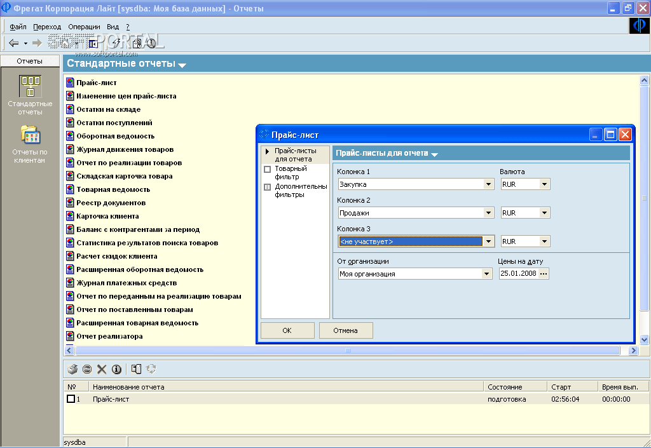
Task: Click the printer icon in the lower toolbar
Action: pos(73,369)
